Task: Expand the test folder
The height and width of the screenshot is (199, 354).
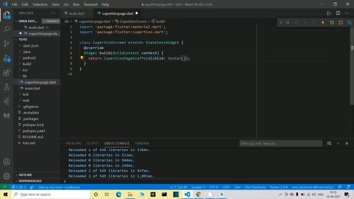Action: (x=25, y=95)
